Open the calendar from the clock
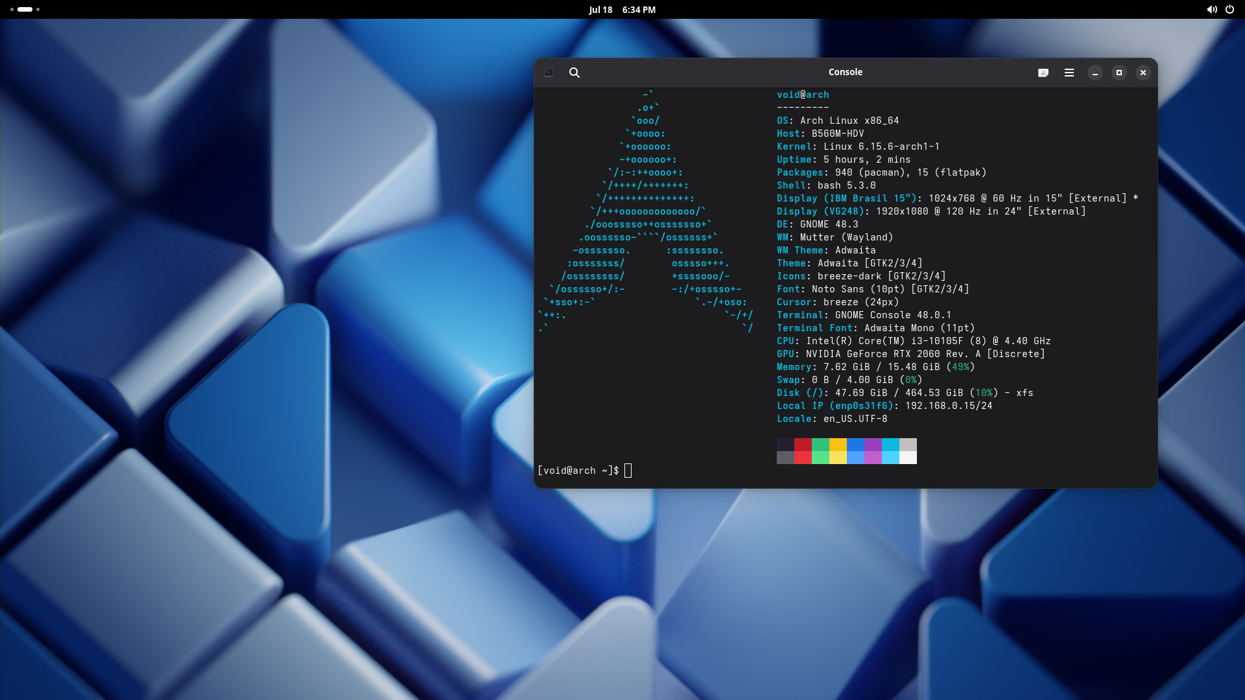This screenshot has width=1245, height=700. coord(622,10)
